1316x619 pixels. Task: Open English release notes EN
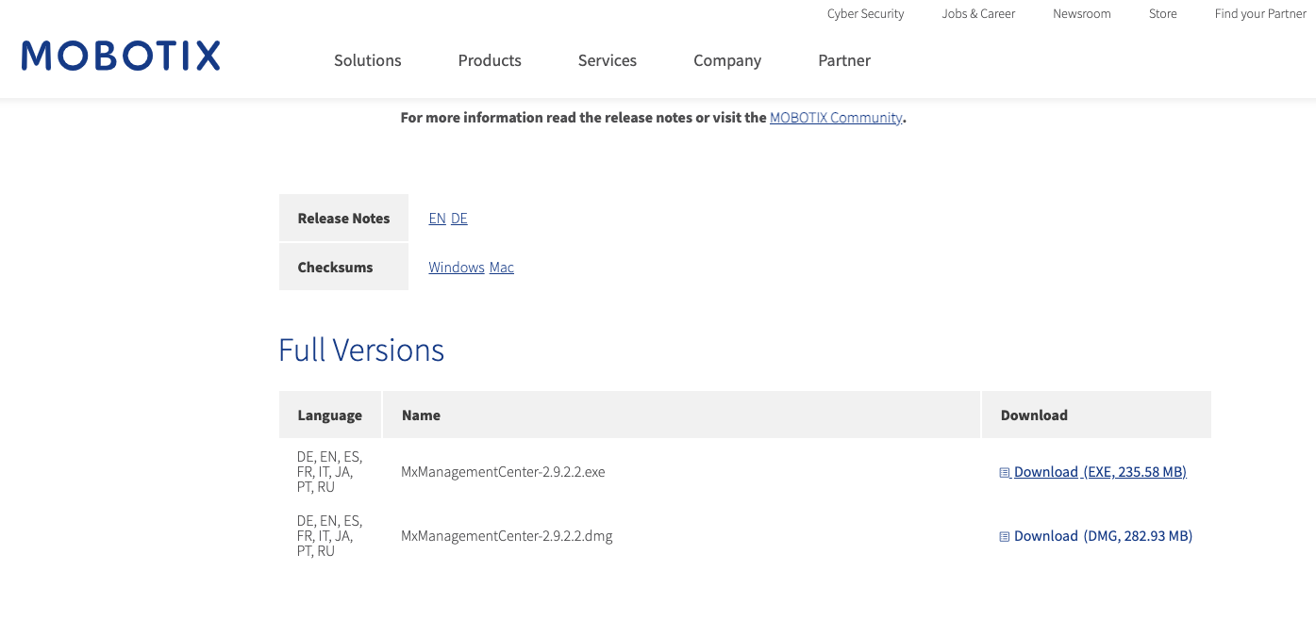(437, 219)
